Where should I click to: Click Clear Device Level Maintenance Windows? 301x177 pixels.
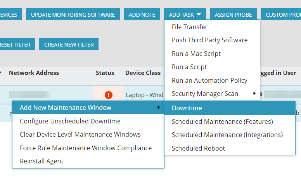(x=80, y=134)
